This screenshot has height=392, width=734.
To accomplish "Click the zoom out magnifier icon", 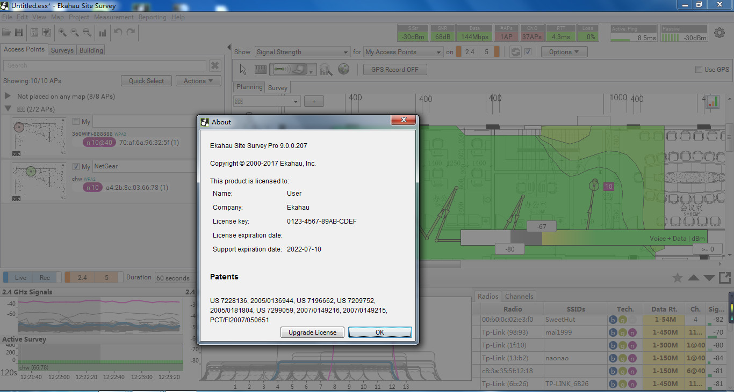I will (x=75, y=33).
